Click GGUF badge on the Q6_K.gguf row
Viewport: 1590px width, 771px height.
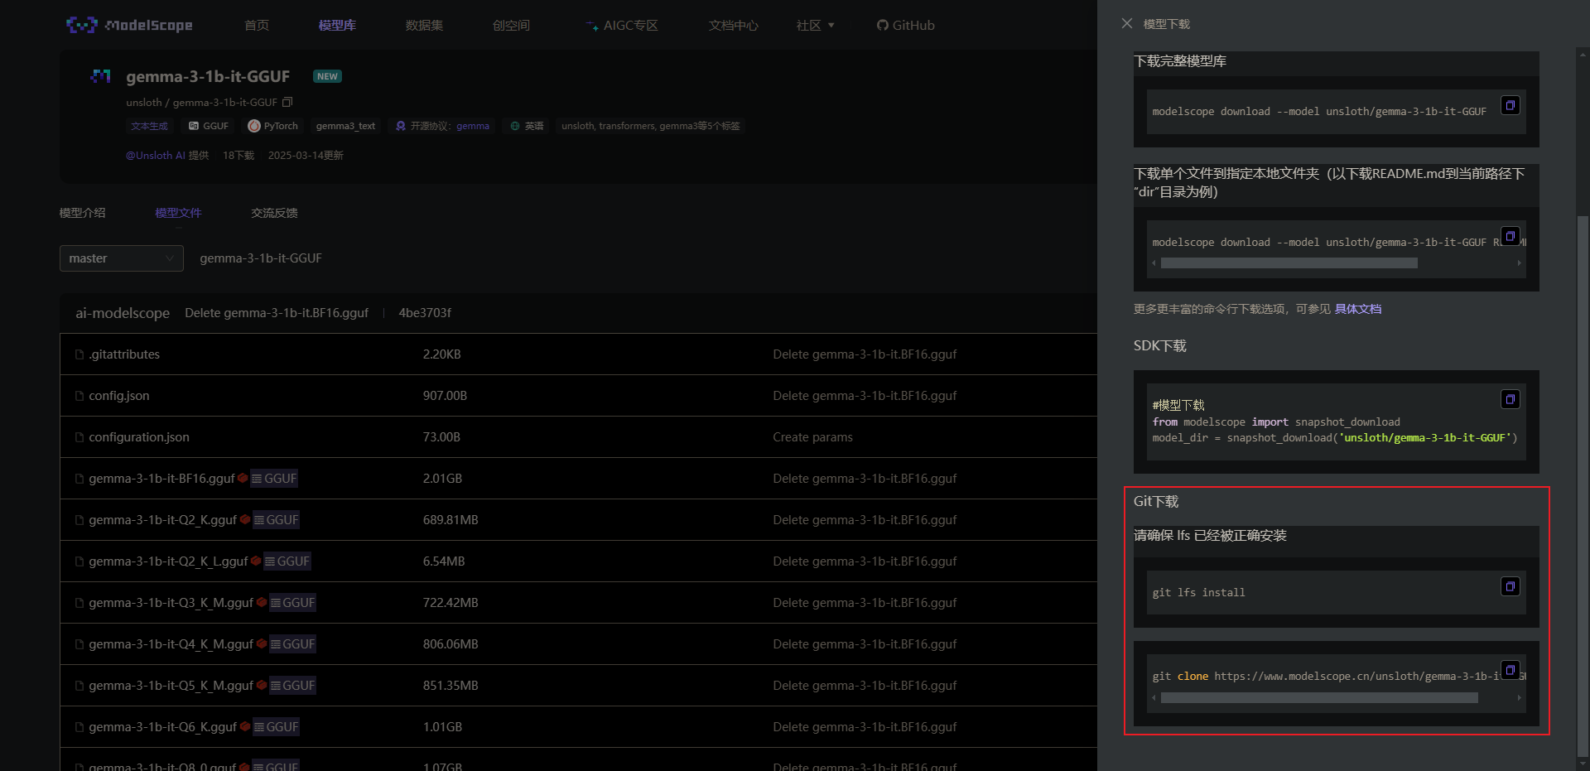[x=276, y=727]
